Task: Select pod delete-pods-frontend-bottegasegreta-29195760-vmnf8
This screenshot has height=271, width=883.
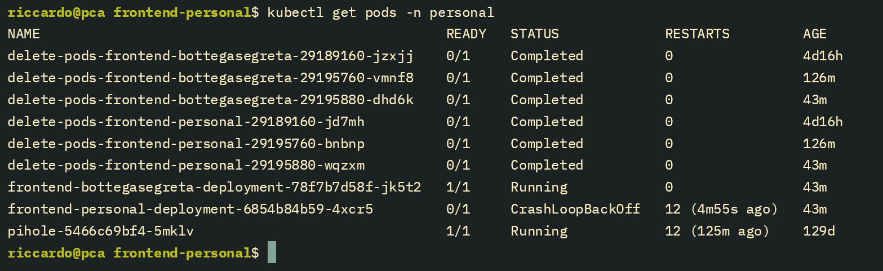Action: (211, 78)
